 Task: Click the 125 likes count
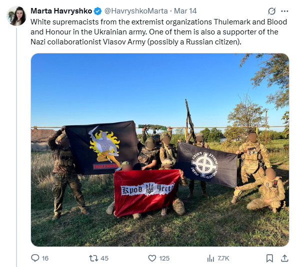click(x=164, y=258)
